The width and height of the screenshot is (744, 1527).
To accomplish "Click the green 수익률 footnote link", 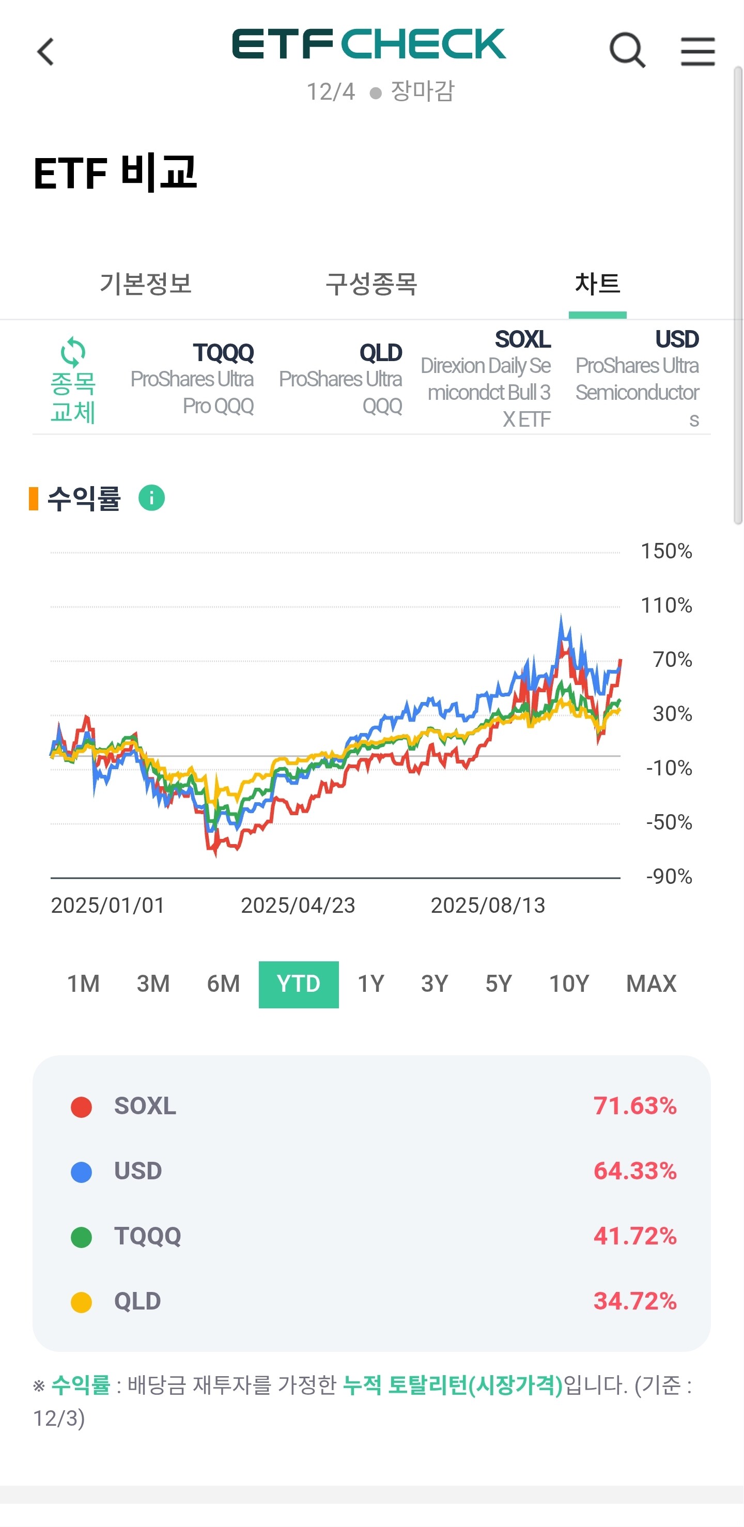I will [x=81, y=1385].
